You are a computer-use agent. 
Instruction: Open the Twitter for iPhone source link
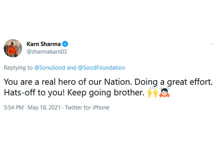(87, 107)
